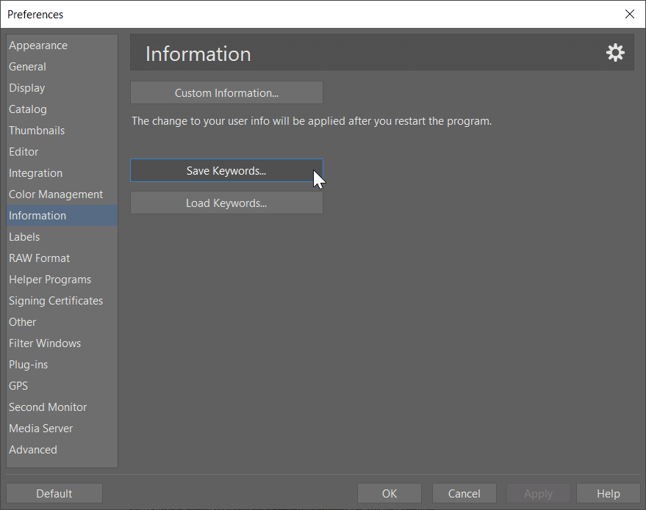The height and width of the screenshot is (510, 646).
Task: Restore settings with the Default button
Action: click(54, 492)
